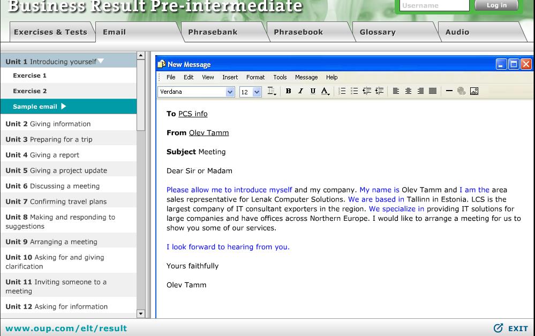Open the Tools menu
The width and height of the screenshot is (535, 336).
point(280,77)
